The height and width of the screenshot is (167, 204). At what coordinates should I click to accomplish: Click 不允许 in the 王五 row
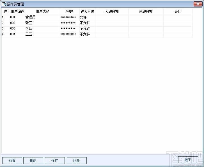(85, 34)
